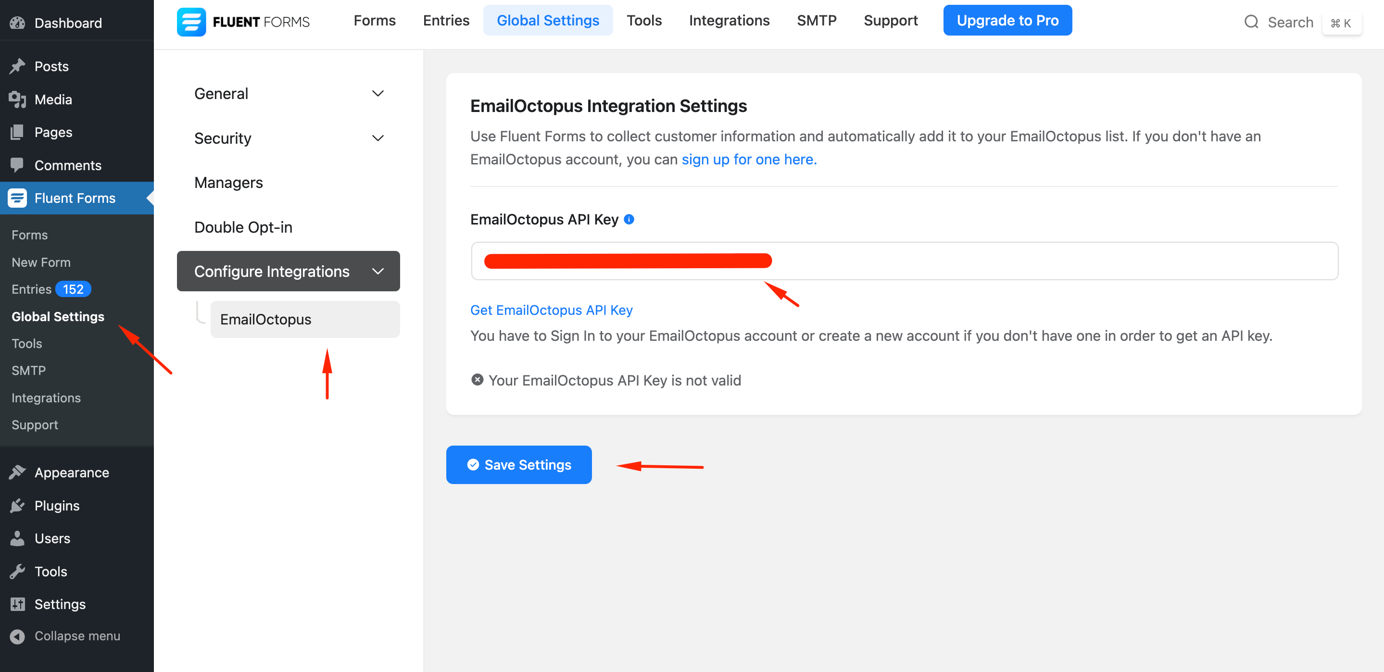Select EmailOctopus under Configure Integrations
Image resolution: width=1384 pixels, height=672 pixels.
tap(304, 319)
